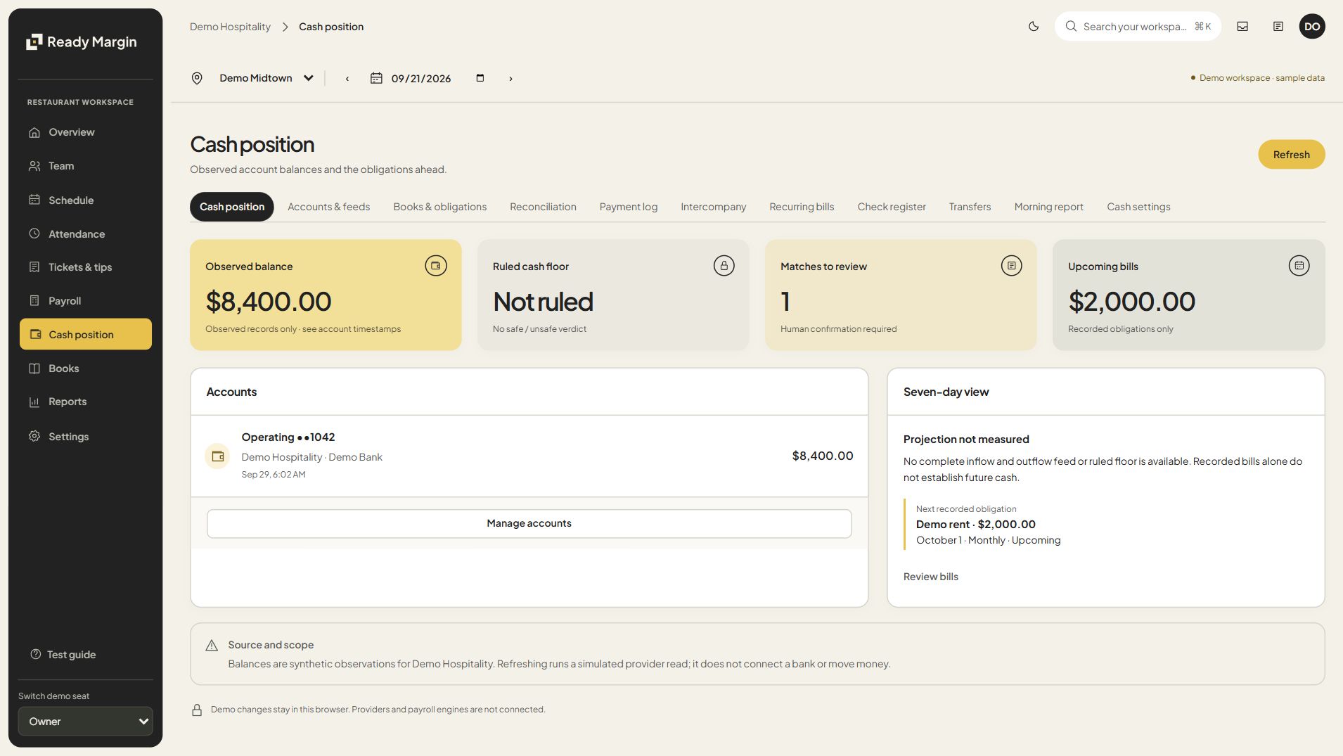Open the Switch demo seat Owner dropdown
Screen dimensions: 1343x756
85,721
